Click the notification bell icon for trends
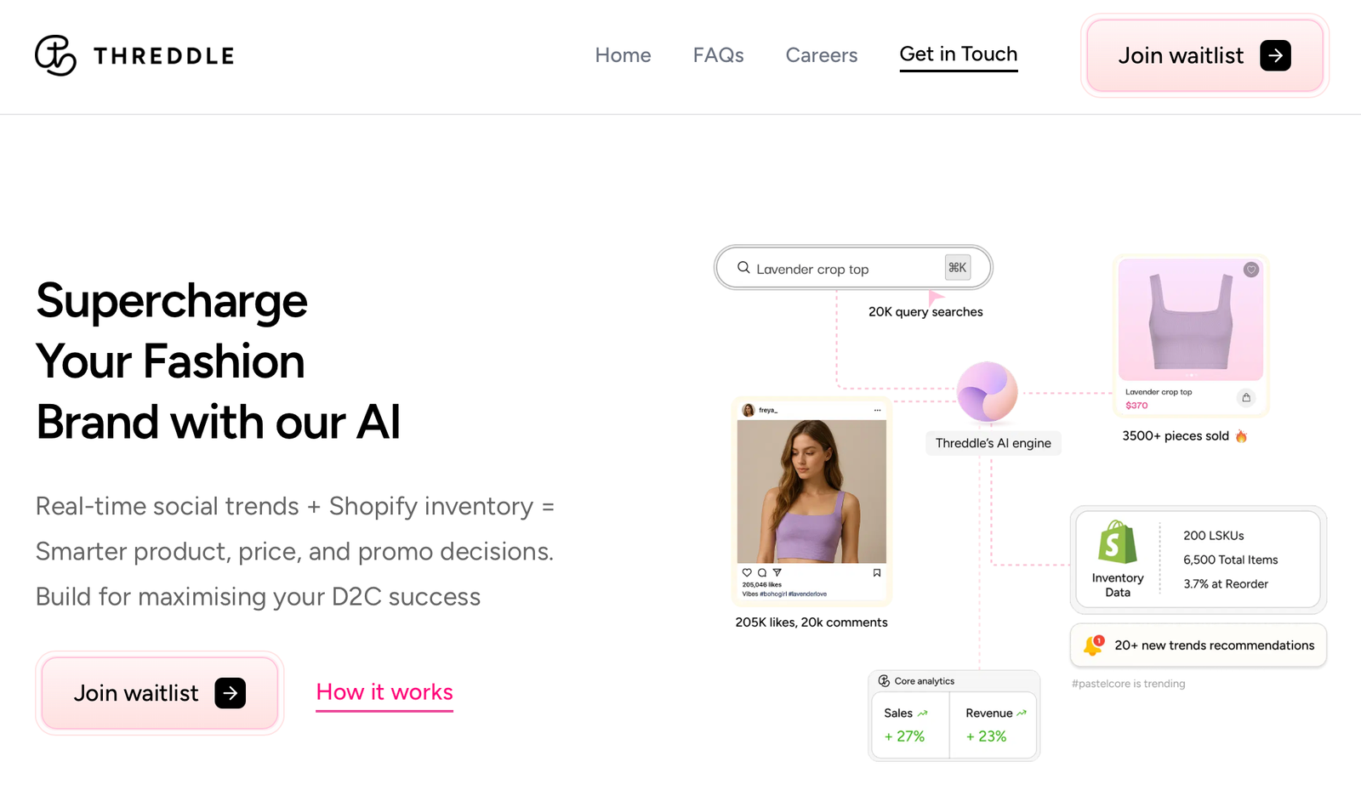This screenshot has width=1361, height=790. point(1093,645)
